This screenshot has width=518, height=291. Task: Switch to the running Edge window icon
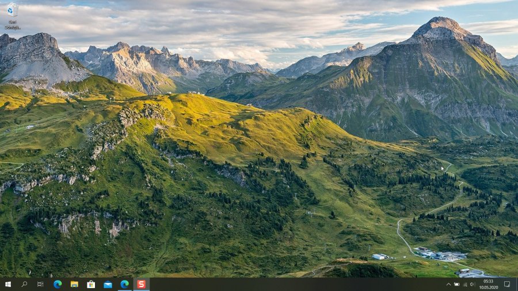(124, 284)
